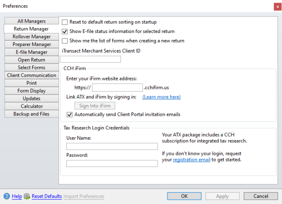Image resolution: width=282 pixels, height=204 pixels.
Task: Click the OK button
Action: [184, 196]
